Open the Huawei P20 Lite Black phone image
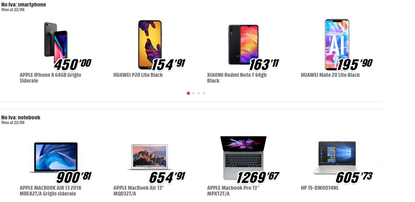 coord(150,45)
